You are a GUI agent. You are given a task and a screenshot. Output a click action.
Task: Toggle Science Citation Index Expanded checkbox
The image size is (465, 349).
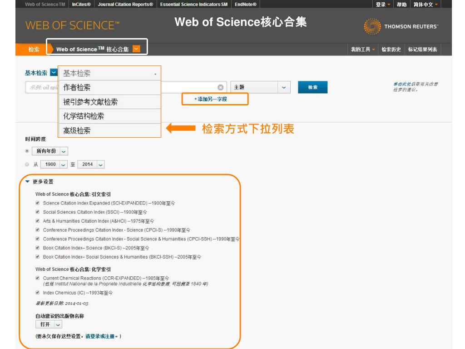point(38,203)
